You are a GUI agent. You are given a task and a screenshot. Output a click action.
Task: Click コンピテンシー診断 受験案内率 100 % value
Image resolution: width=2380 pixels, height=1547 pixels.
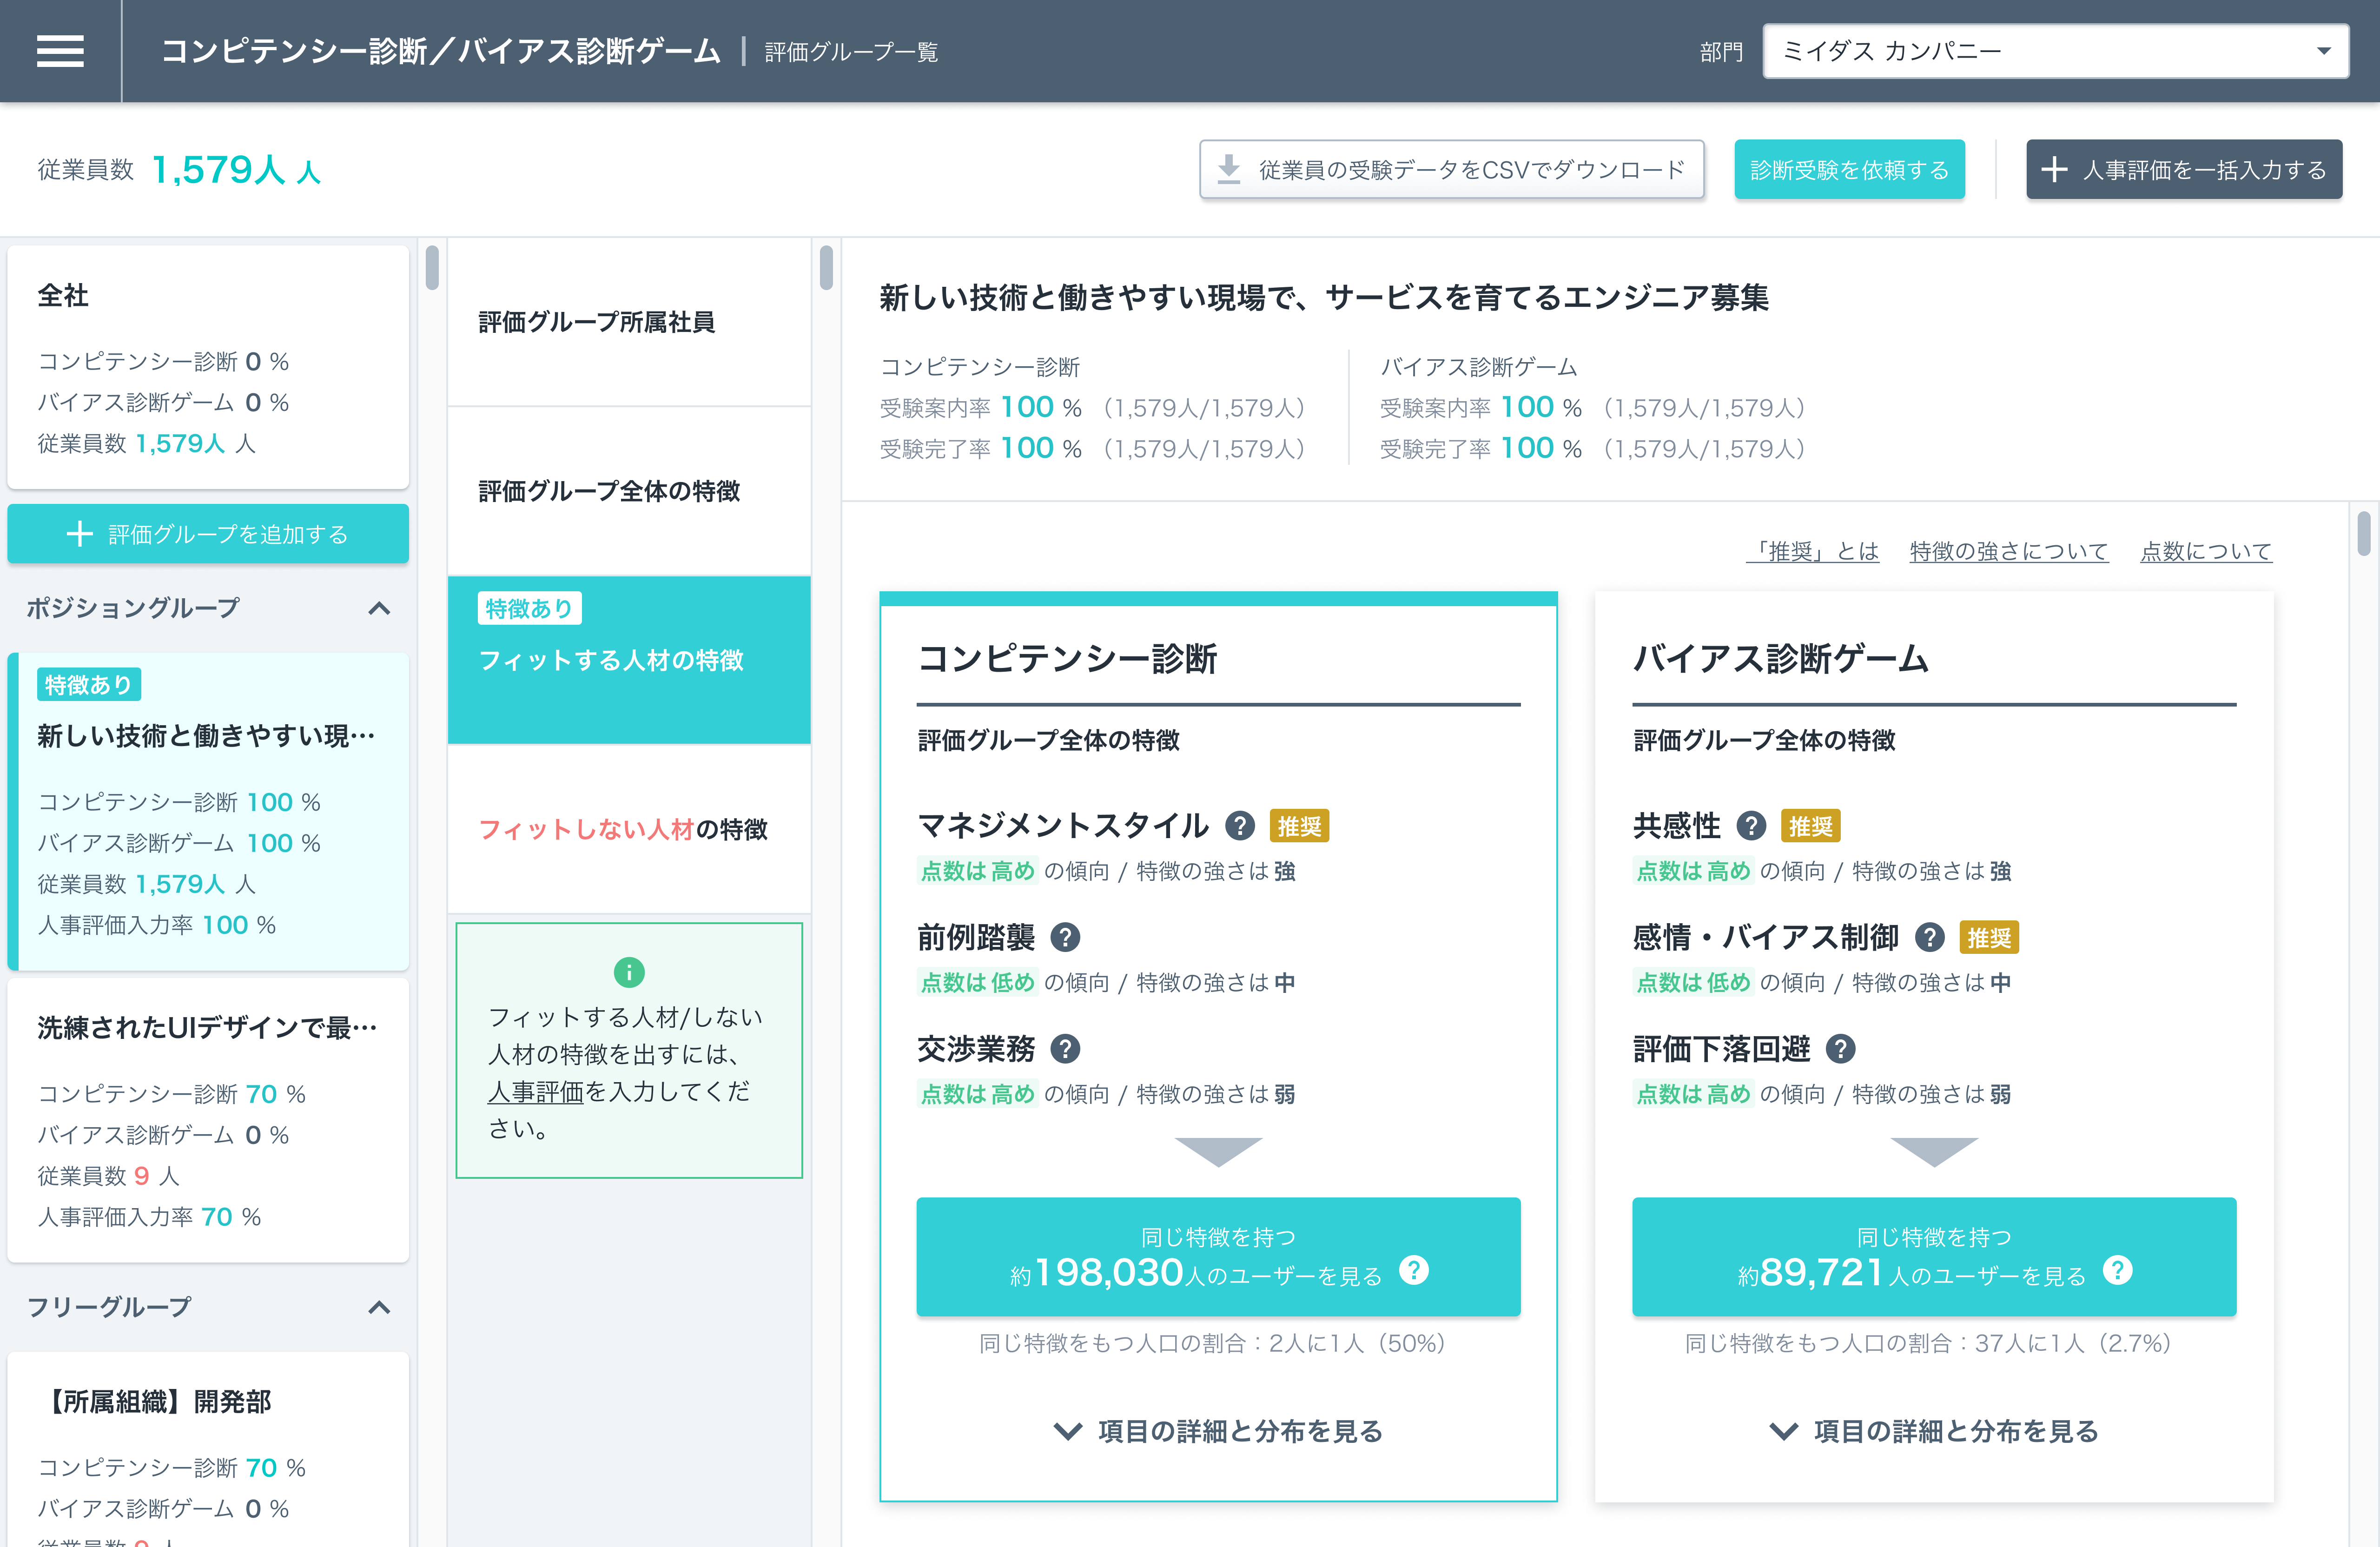click(x=1041, y=408)
